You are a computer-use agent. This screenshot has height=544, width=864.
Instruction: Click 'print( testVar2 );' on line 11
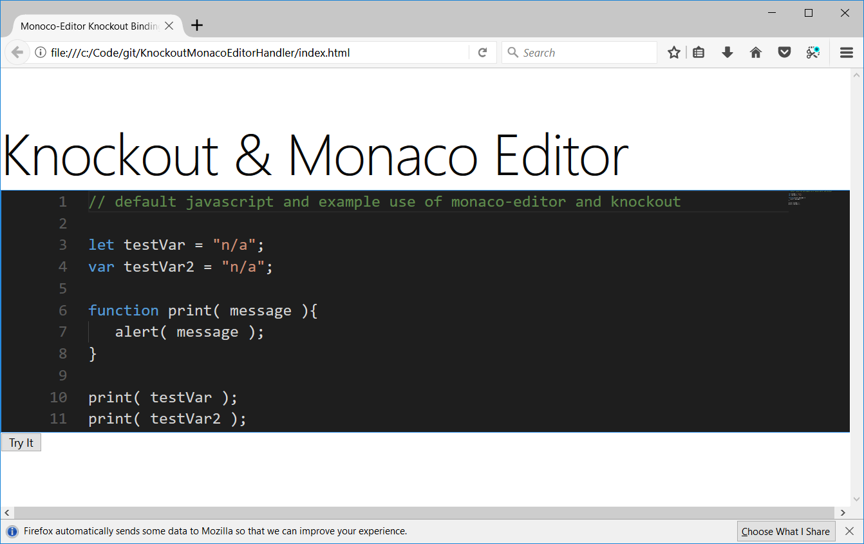[167, 418]
